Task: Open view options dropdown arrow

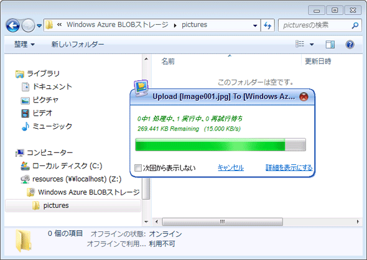Action: (312, 44)
